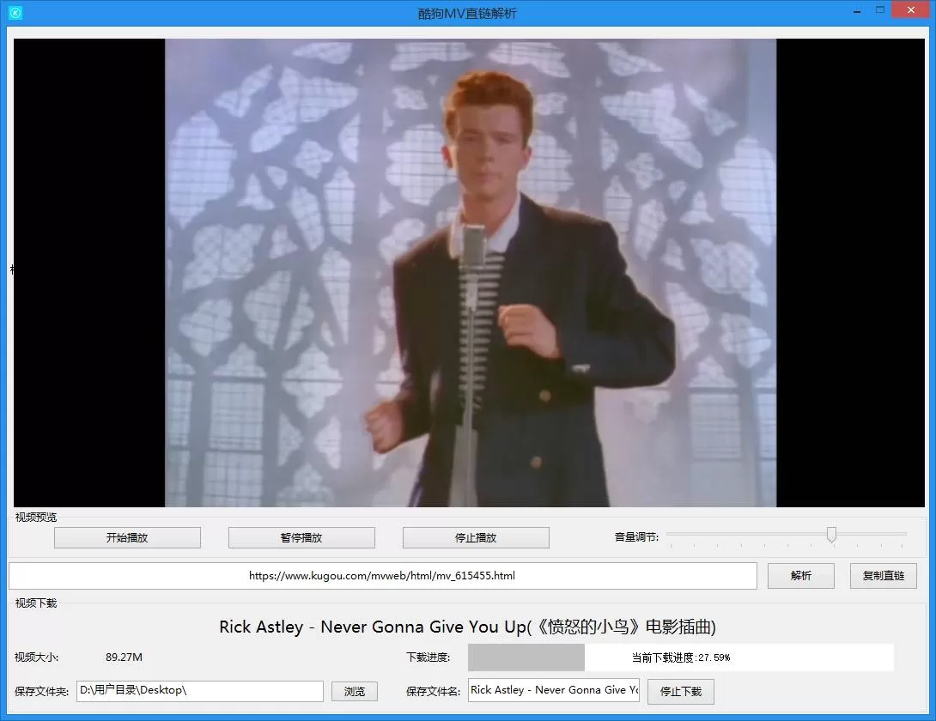
Task: Edit the 保存文件名 file name field
Action: coord(553,690)
